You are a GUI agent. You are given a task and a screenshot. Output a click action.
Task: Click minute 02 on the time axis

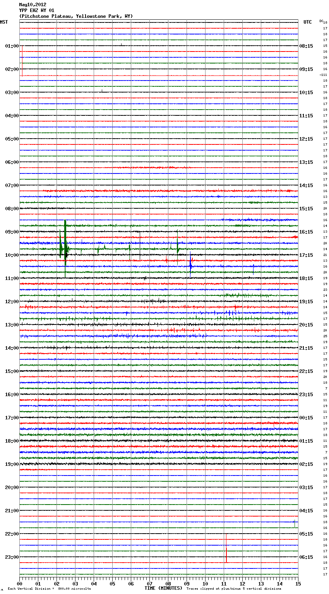(57, 584)
